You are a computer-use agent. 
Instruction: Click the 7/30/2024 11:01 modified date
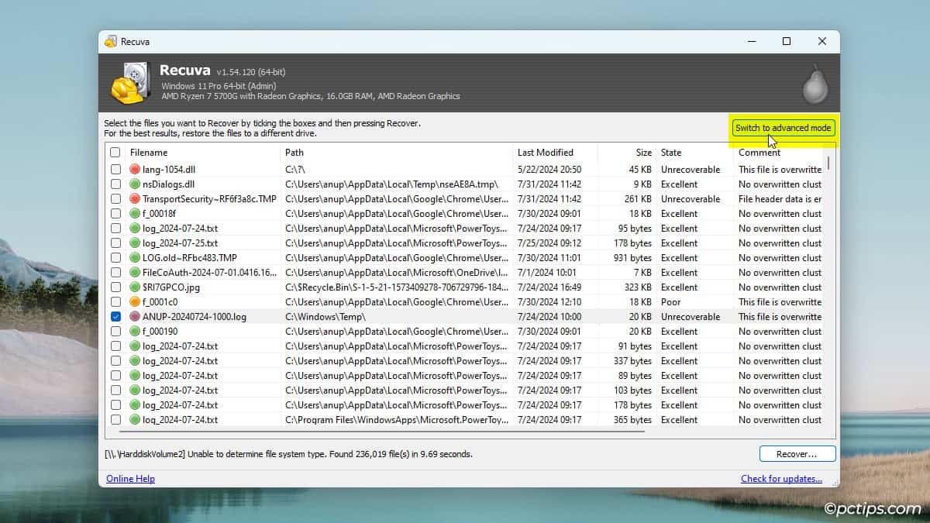pyautogui.click(x=549, y=258)
